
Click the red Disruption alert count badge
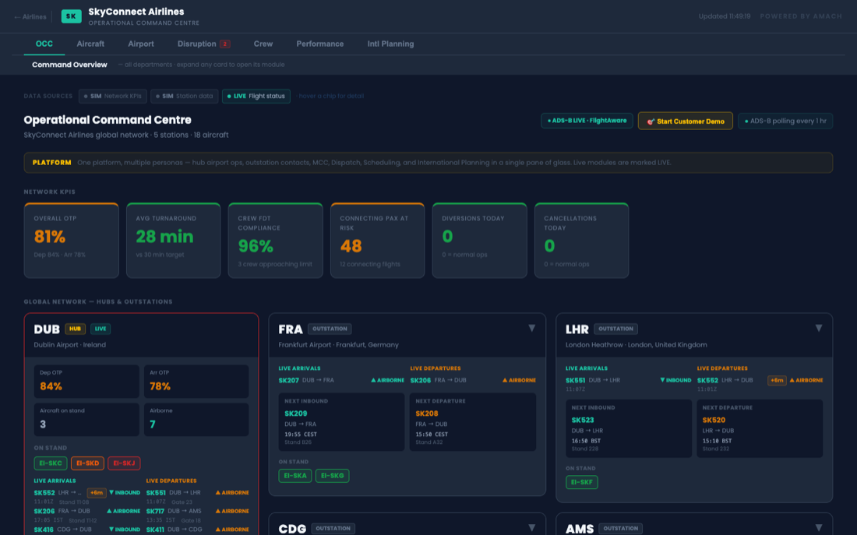pos(224,44)
